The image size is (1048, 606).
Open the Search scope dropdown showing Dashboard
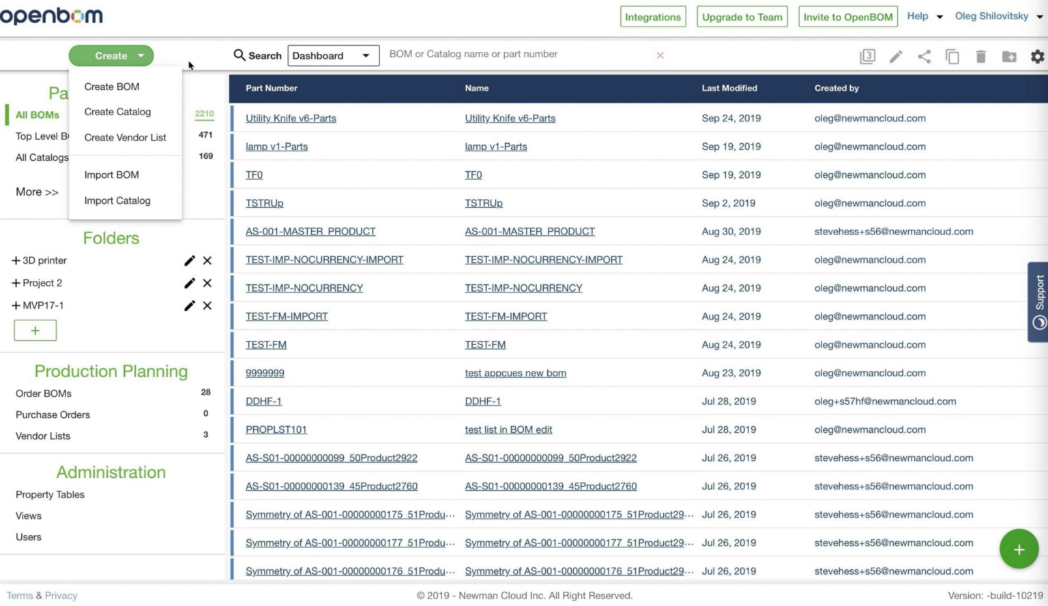click(333, 55)
